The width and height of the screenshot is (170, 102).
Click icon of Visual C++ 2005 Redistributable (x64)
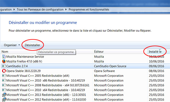pos(4,76)
